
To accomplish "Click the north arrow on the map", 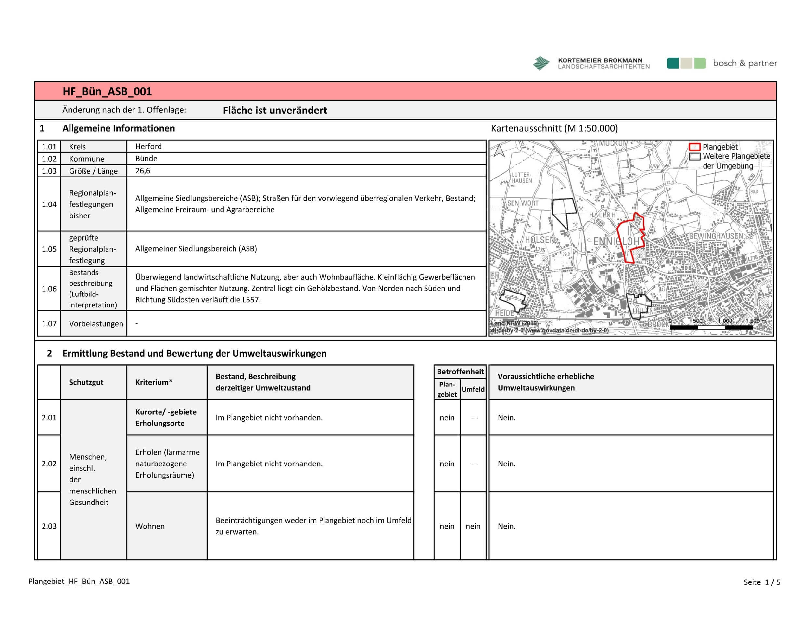I will 499,151.
